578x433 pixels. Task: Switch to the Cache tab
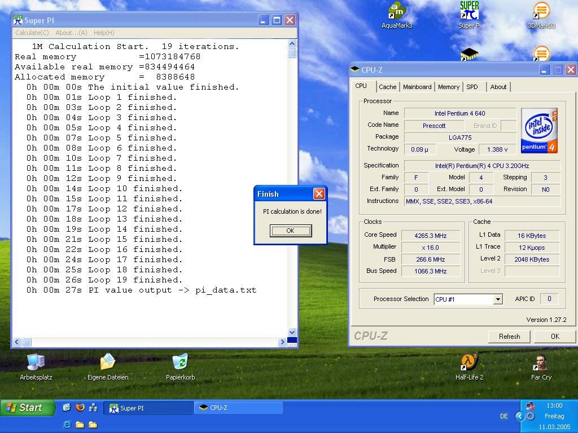(x=387, y=87)
